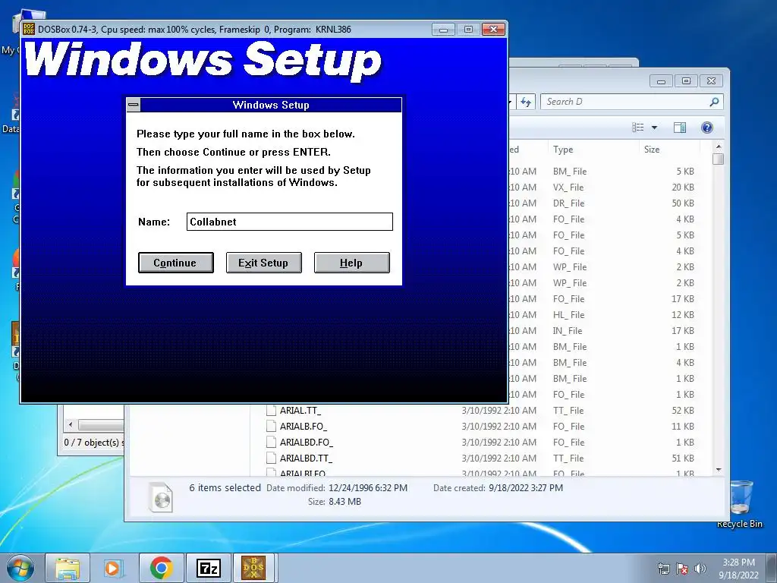Open Explorer help question mark icon
Viewport: 777px width, 583px height.
pyautogui.click(x=707, y=128)
